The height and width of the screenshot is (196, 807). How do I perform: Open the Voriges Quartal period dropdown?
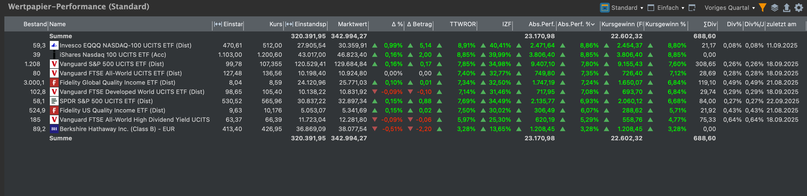[753, 8]
